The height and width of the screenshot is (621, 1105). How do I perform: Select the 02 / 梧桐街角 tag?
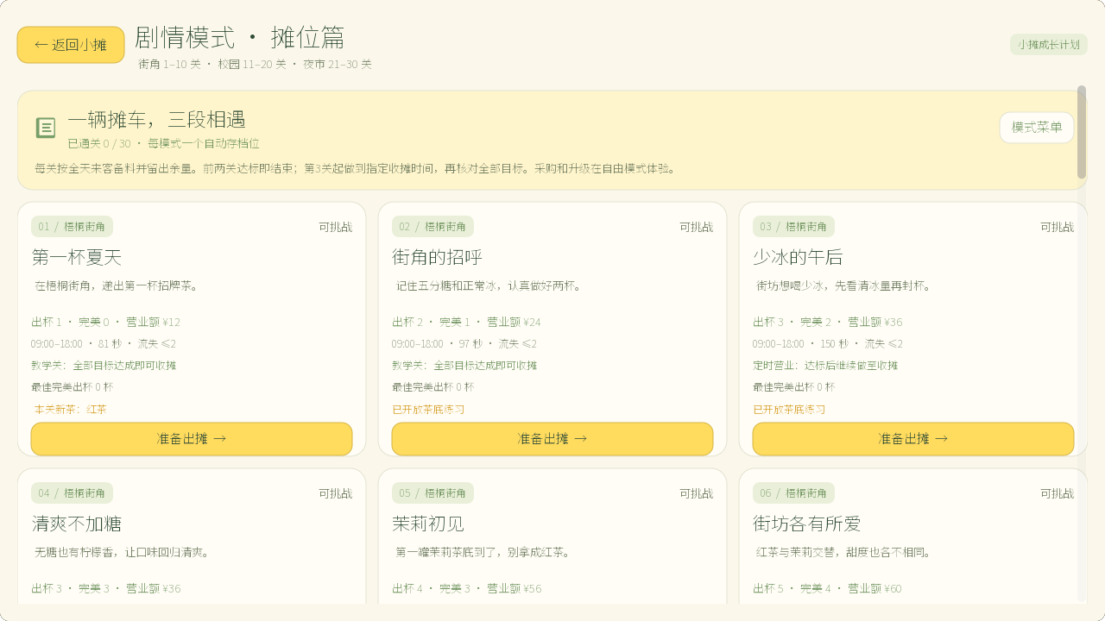coord(433,227)
